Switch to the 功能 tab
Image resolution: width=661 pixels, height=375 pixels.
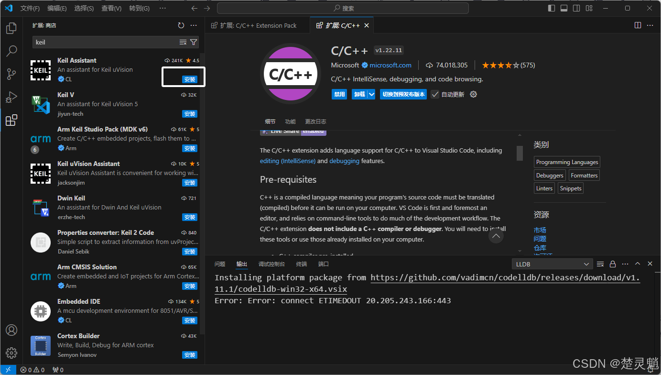(290, 121)
